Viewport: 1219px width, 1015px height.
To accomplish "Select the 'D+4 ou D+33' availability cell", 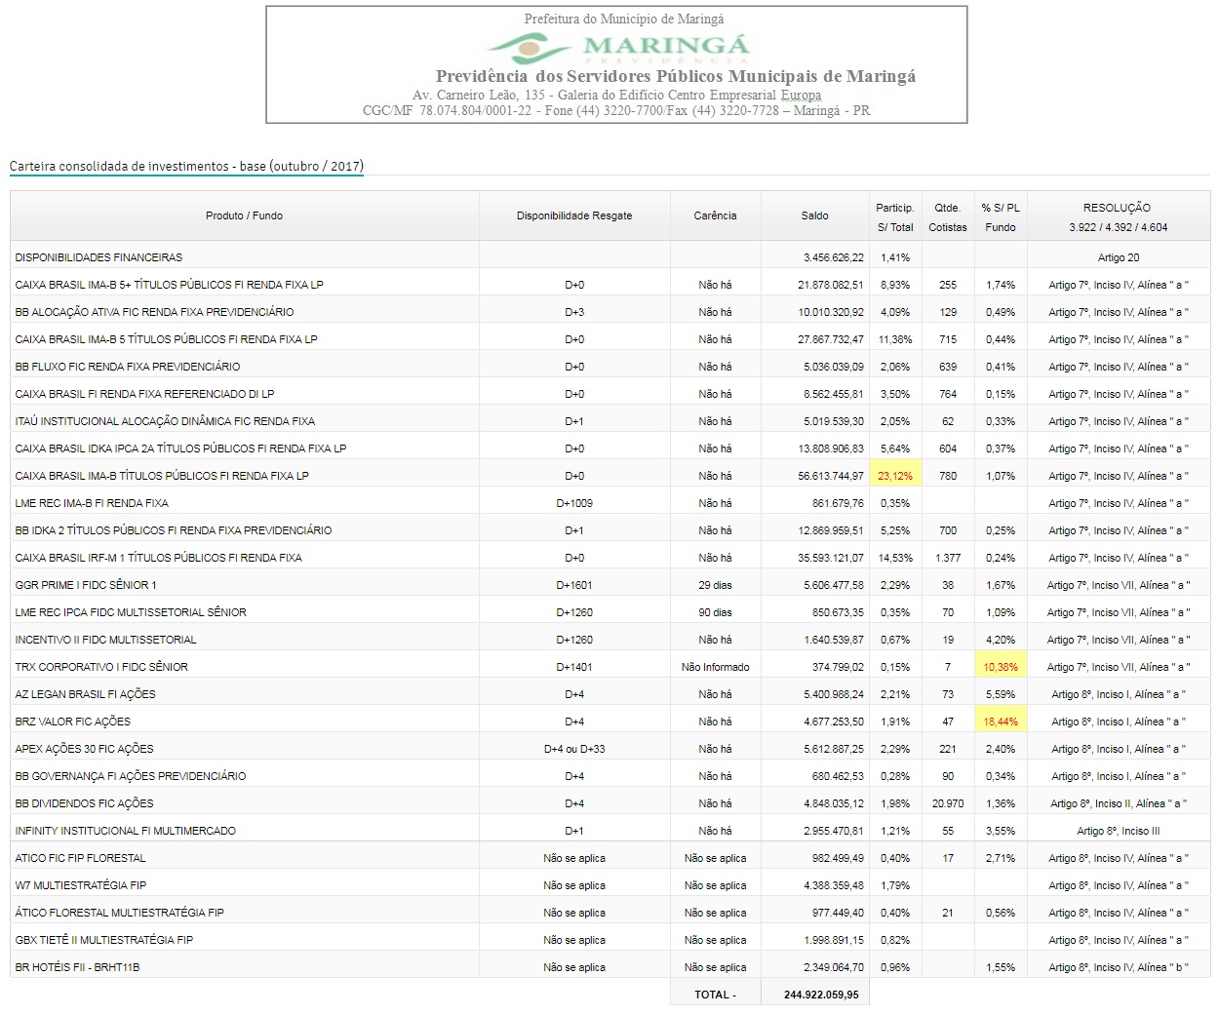I will (574, 749).
